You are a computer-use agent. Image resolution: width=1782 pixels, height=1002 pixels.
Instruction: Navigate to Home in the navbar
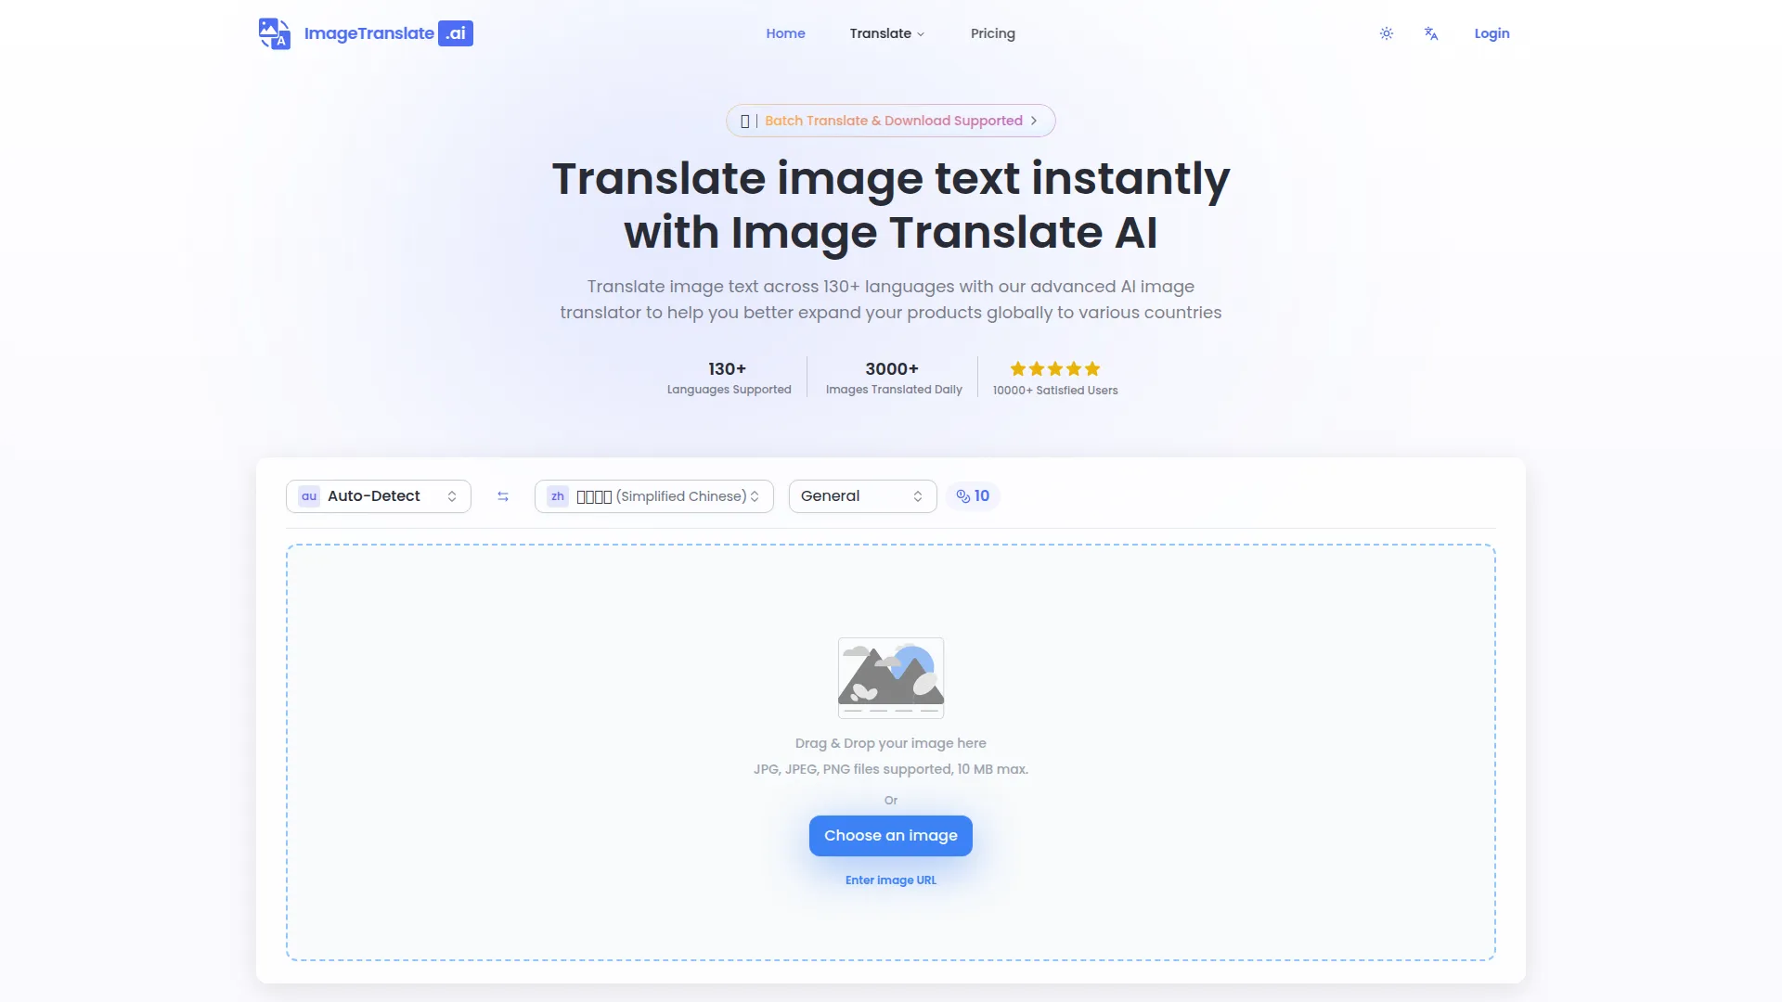pyautogui.click(x=785, y=33)
